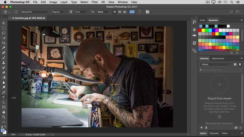244x137 pixels.
Task: Create new swatch in Swatches panel
Action: 232,53
